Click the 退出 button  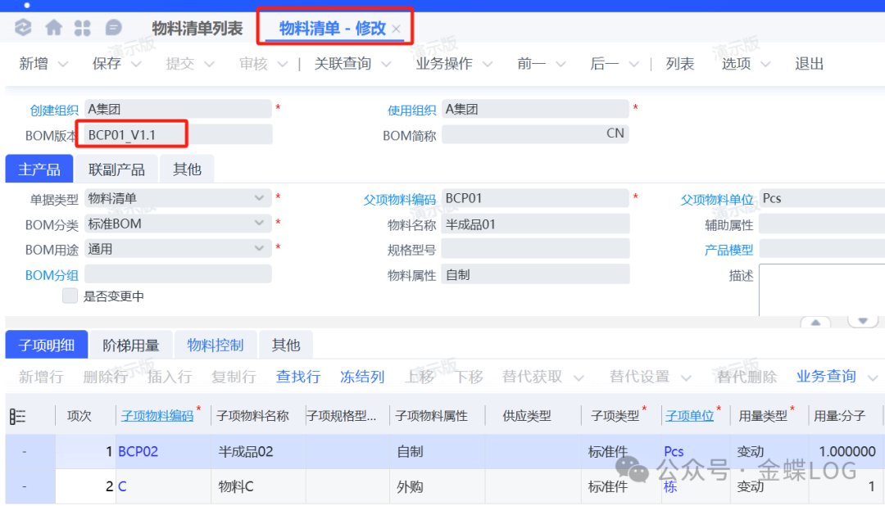pos(809,64)
